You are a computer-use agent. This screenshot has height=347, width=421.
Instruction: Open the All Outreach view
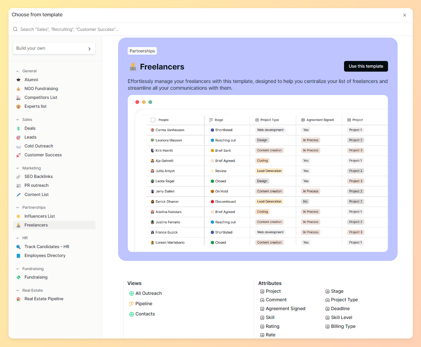tap(148, 293)
